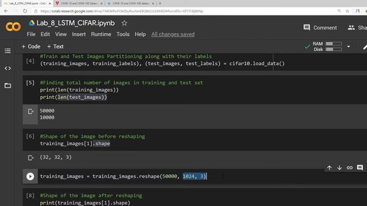Run the reshape code cell
367x206 pixels.
point(30,176)
